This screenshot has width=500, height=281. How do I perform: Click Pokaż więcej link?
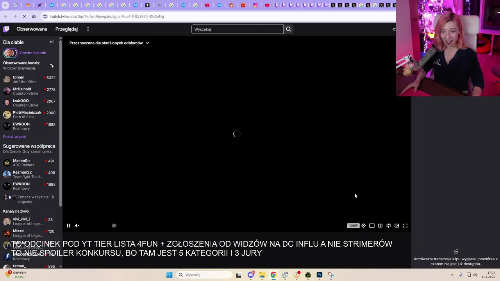pyautogui.click(x=14, y=137)
